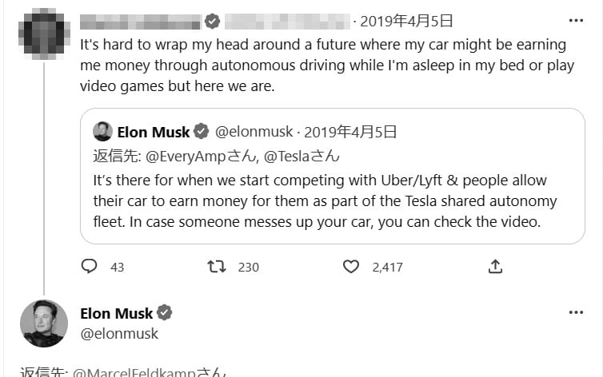Open Elon Musk's large profile photo

click(x=43, y=323)
